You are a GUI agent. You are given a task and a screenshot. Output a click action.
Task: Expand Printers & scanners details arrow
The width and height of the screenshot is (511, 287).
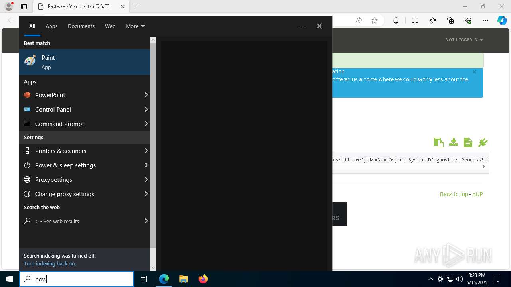point(146,151)
